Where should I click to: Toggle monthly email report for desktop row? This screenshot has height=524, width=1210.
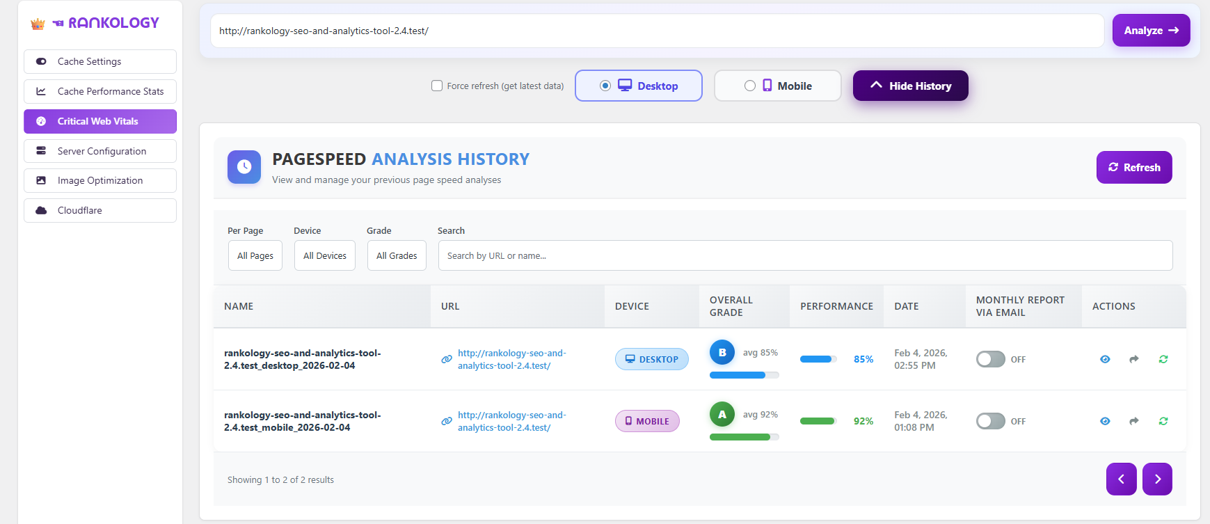coord(990,359)
